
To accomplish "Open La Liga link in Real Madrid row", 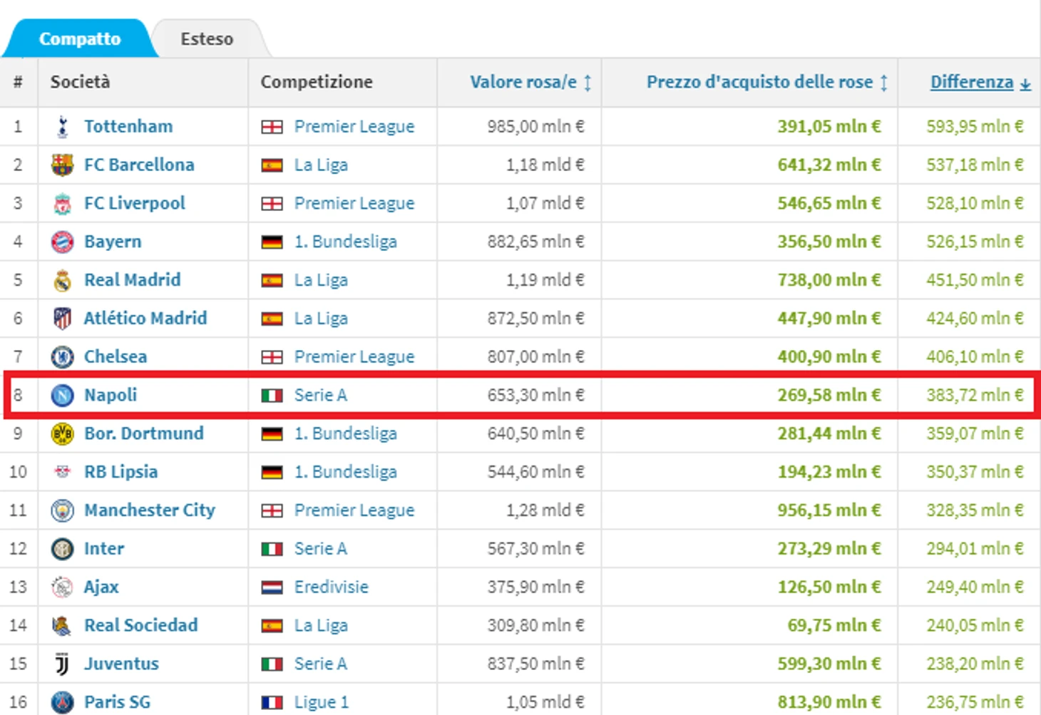I will [x=321, y=280].
